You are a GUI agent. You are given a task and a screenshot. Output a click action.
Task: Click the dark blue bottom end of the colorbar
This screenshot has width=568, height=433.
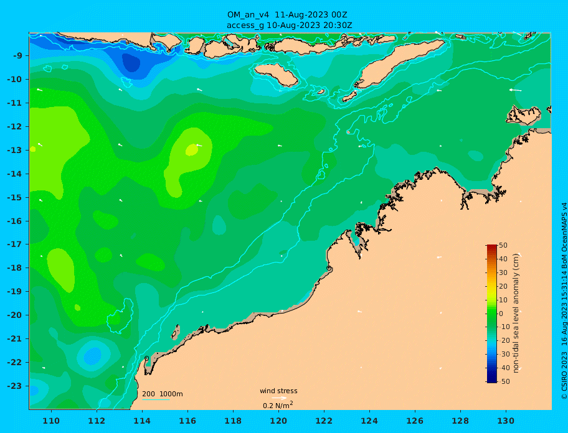[x=492, y=380]
